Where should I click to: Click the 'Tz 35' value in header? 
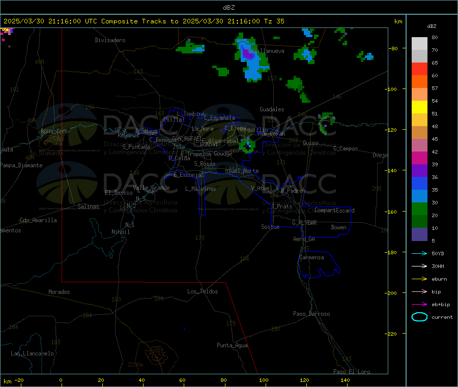(x=274, y=21)
